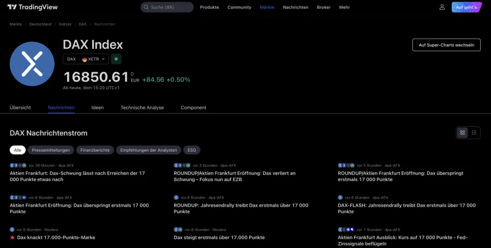Switch news to list view

pyautogui.click(x=474, y=133)
